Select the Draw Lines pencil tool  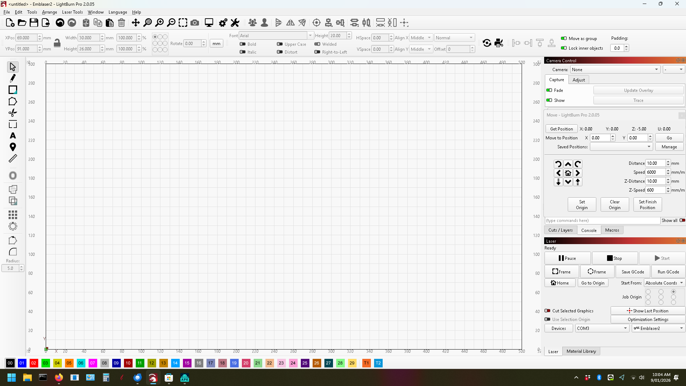[x=13, y=78]
